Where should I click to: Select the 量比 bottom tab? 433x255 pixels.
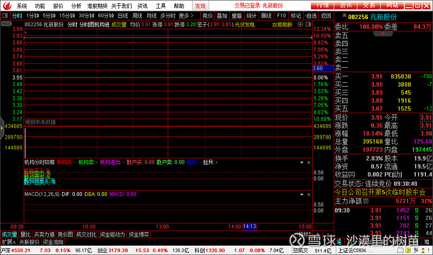25,234
